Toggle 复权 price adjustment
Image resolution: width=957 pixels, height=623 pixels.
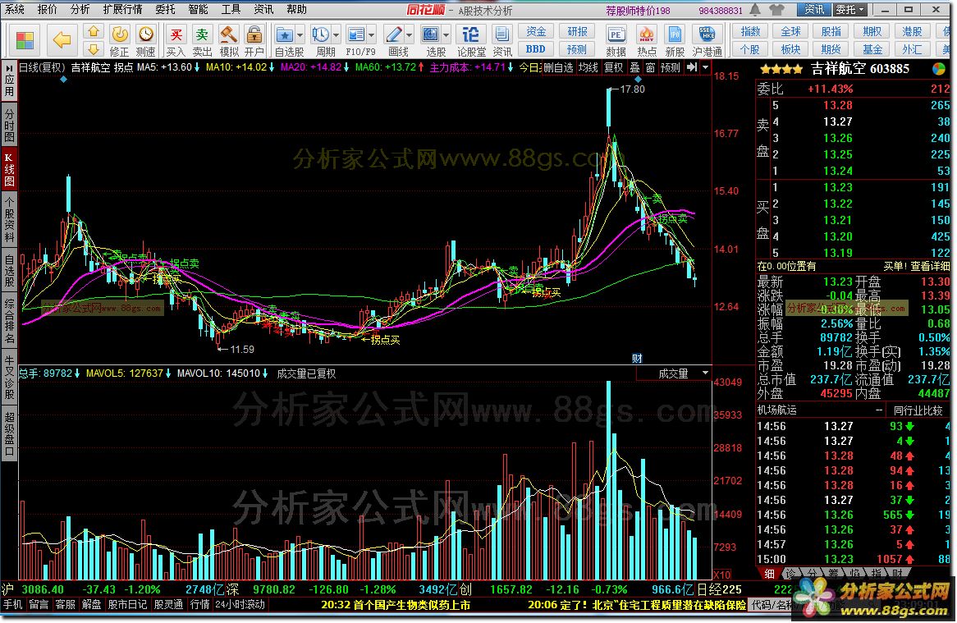pos(613,67)
